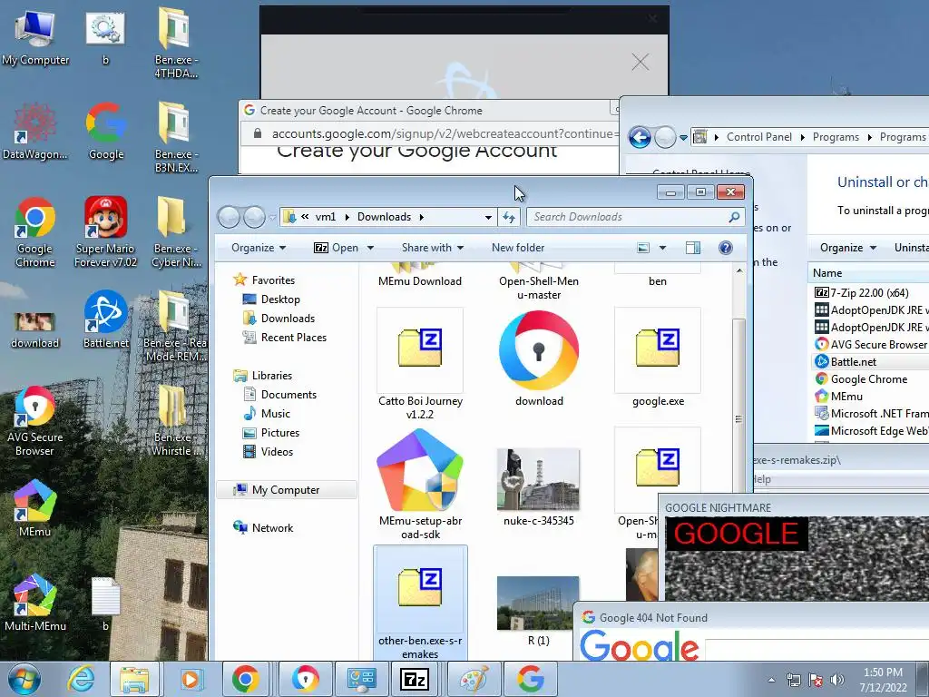The image size is (929, 697).
Task: Click Refresh button beside Downloads address bar
Action: 509,217
